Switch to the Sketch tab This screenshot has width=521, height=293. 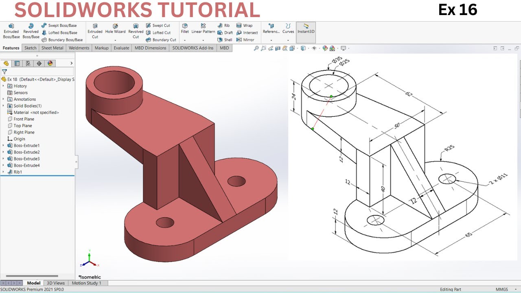31,48
